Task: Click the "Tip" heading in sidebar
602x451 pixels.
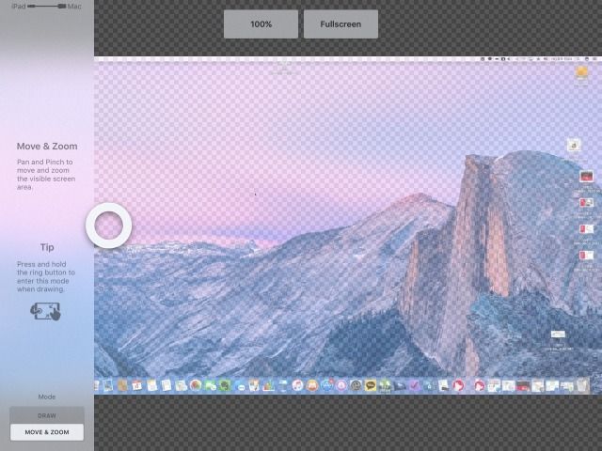Action: (x=47, y=247)
